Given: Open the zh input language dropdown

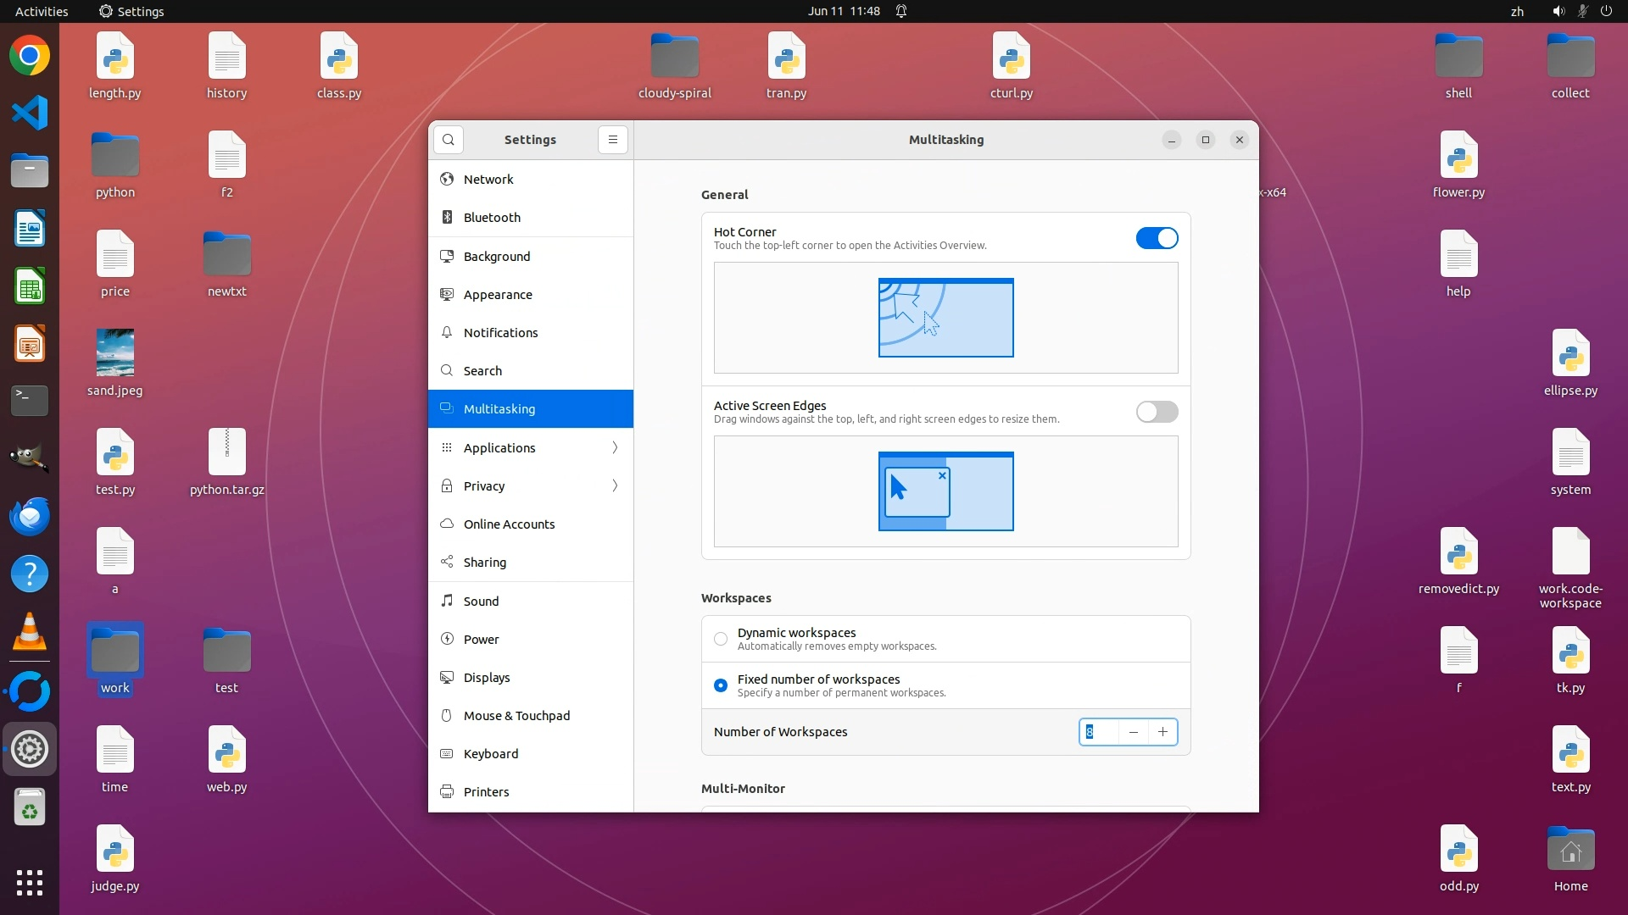Looking at the screenshot, I should (1517, 11).
